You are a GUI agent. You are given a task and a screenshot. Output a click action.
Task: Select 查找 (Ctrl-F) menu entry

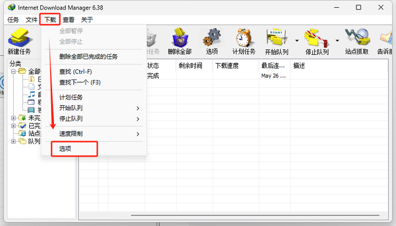75,72
